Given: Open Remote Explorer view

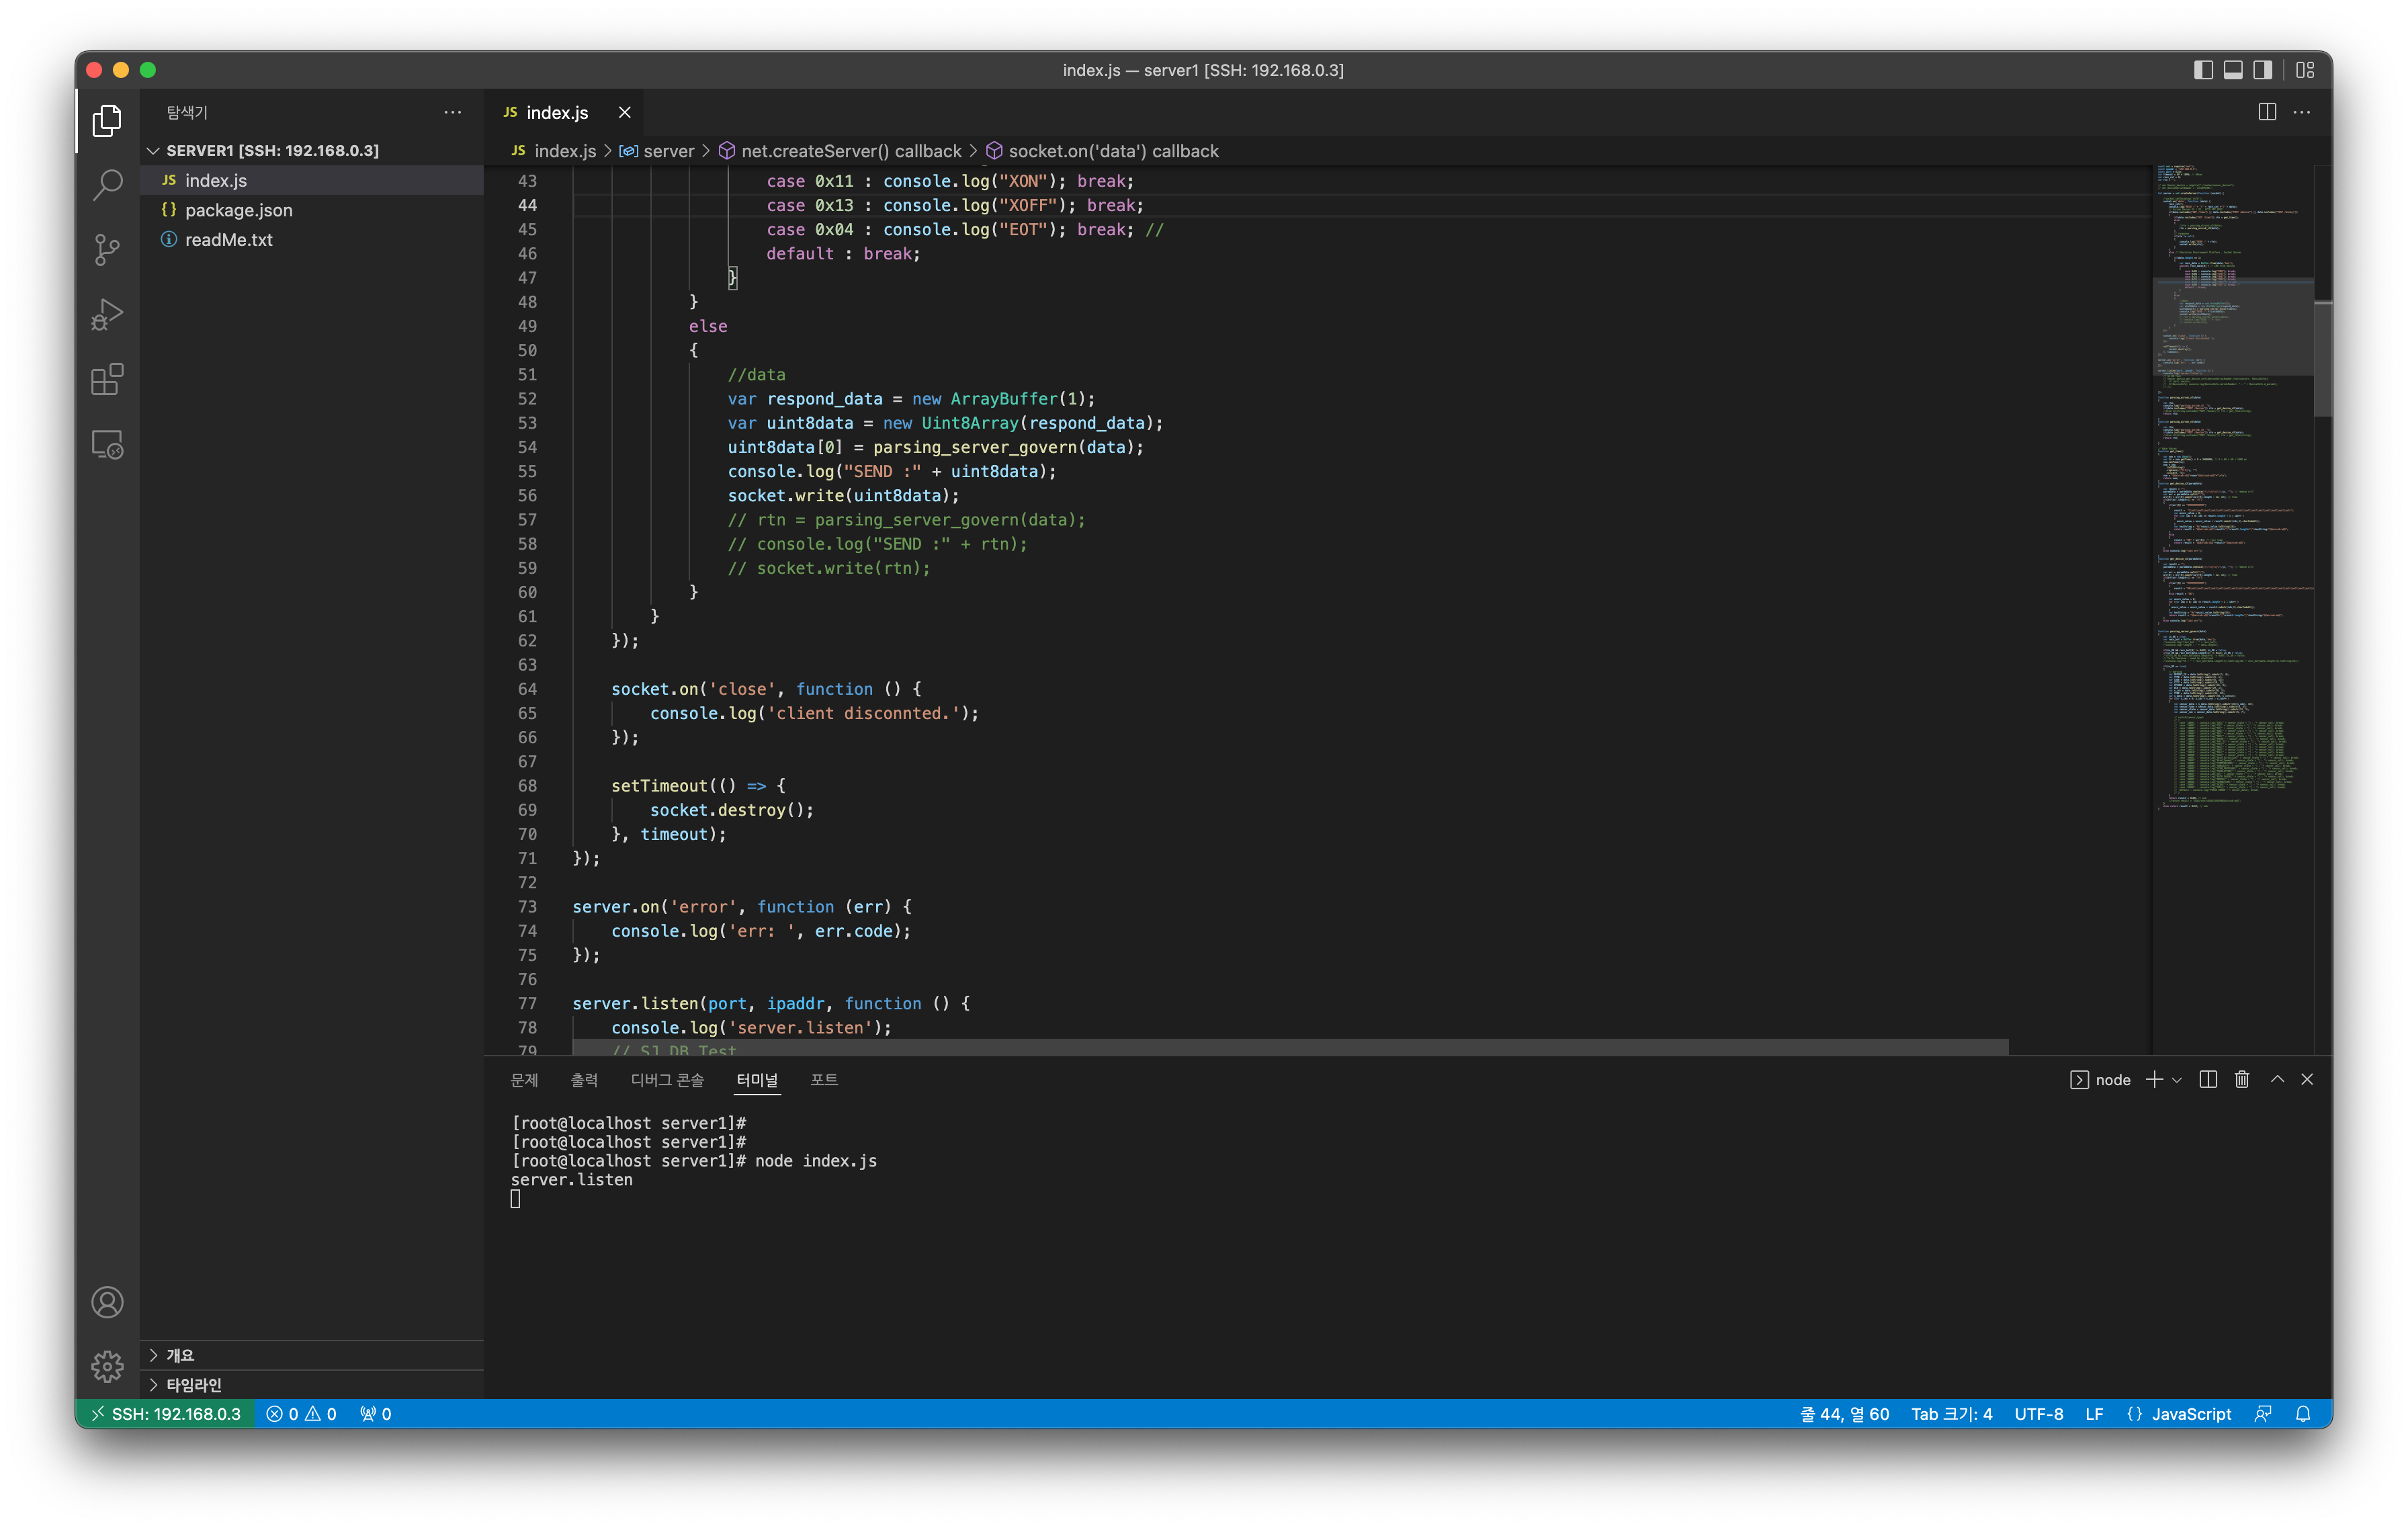Looking at the screenshot, I should [107, 444].
